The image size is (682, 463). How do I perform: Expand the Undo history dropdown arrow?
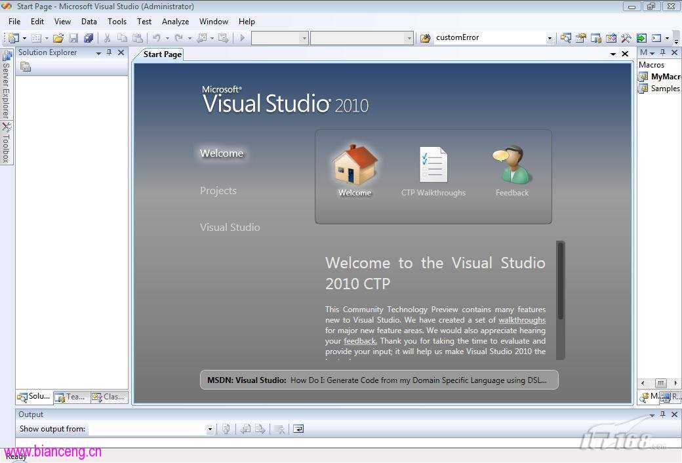coord(167,38)
